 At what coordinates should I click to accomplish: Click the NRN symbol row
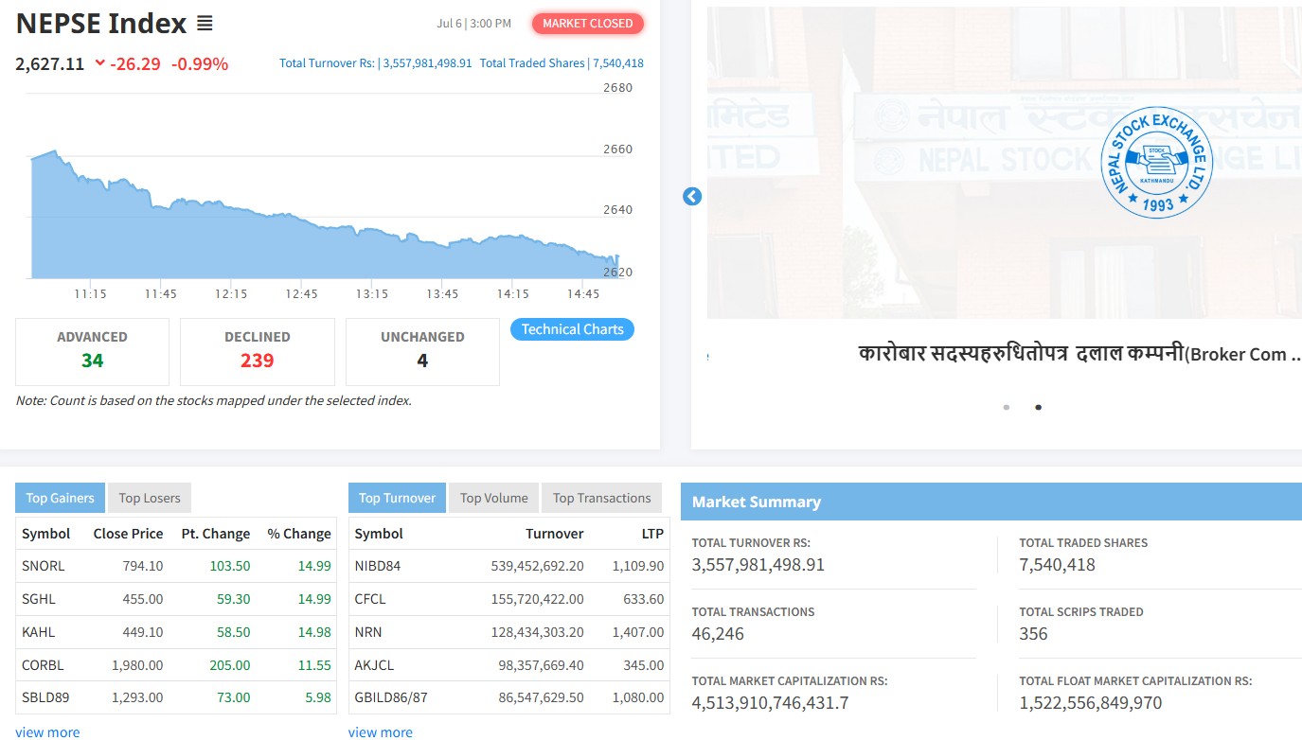click(509, 632)
